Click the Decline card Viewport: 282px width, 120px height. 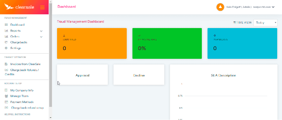[139, 75]
